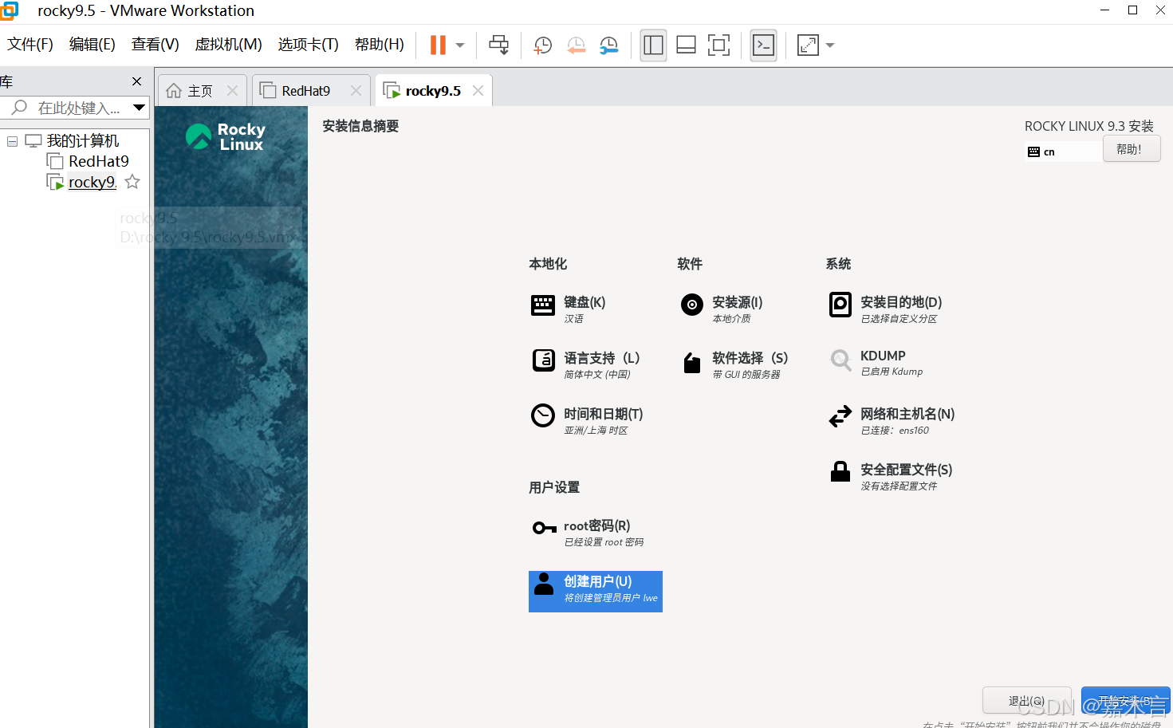Open 网络和主机名(N) settings
The image size is (1173, 728).
[x=892, y=419]
